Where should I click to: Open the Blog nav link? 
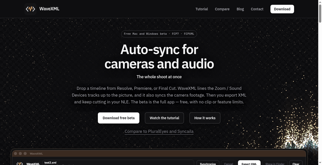click(x=240, y=9)
